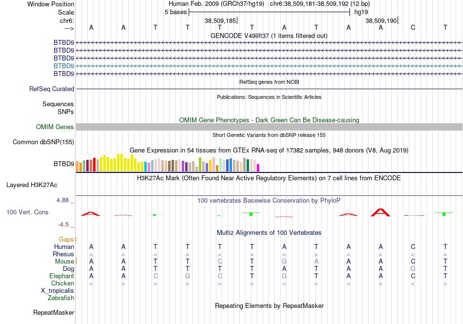The height and width of the screenshot is (324, 463).
Task: Open the 100 Vert. Cons track label
Action: click(27, 212)
